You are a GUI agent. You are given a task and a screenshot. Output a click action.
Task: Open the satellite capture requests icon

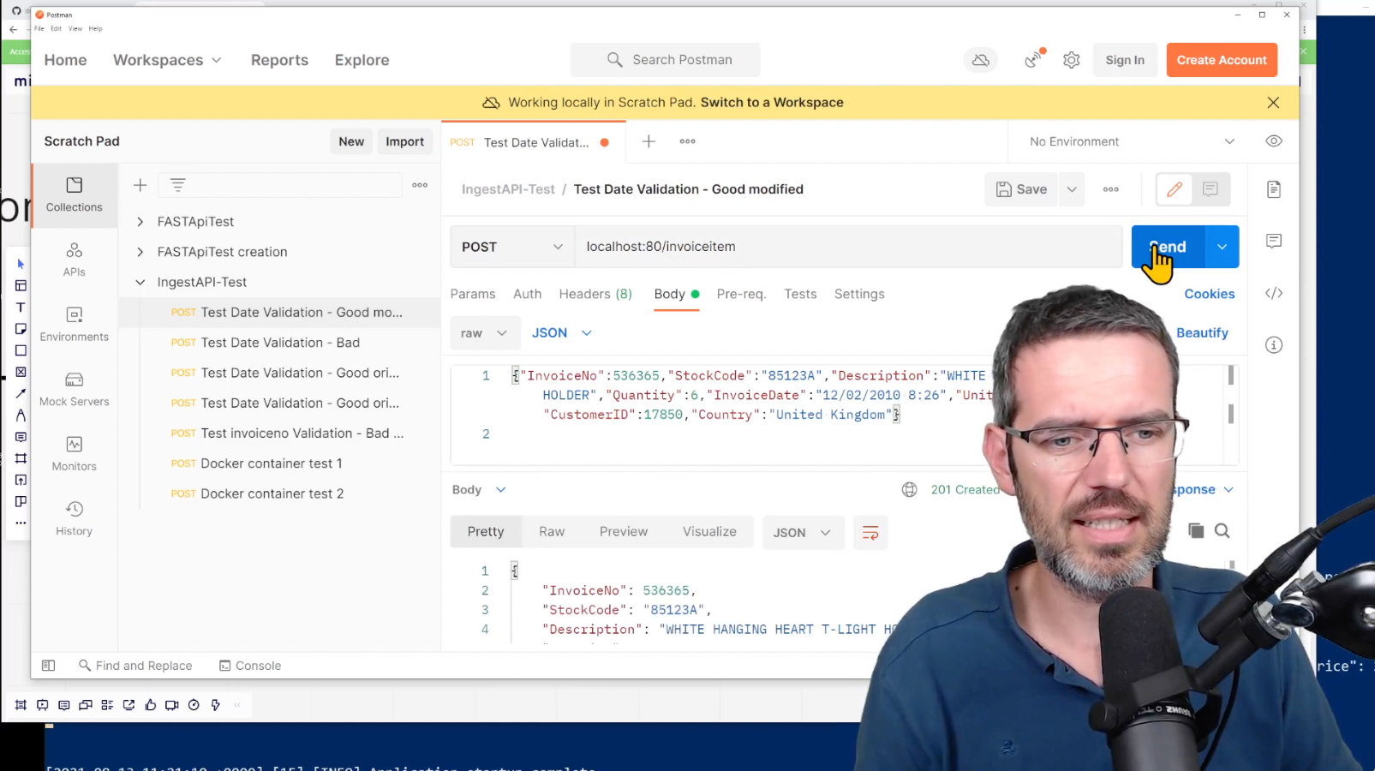point(1035,59)
